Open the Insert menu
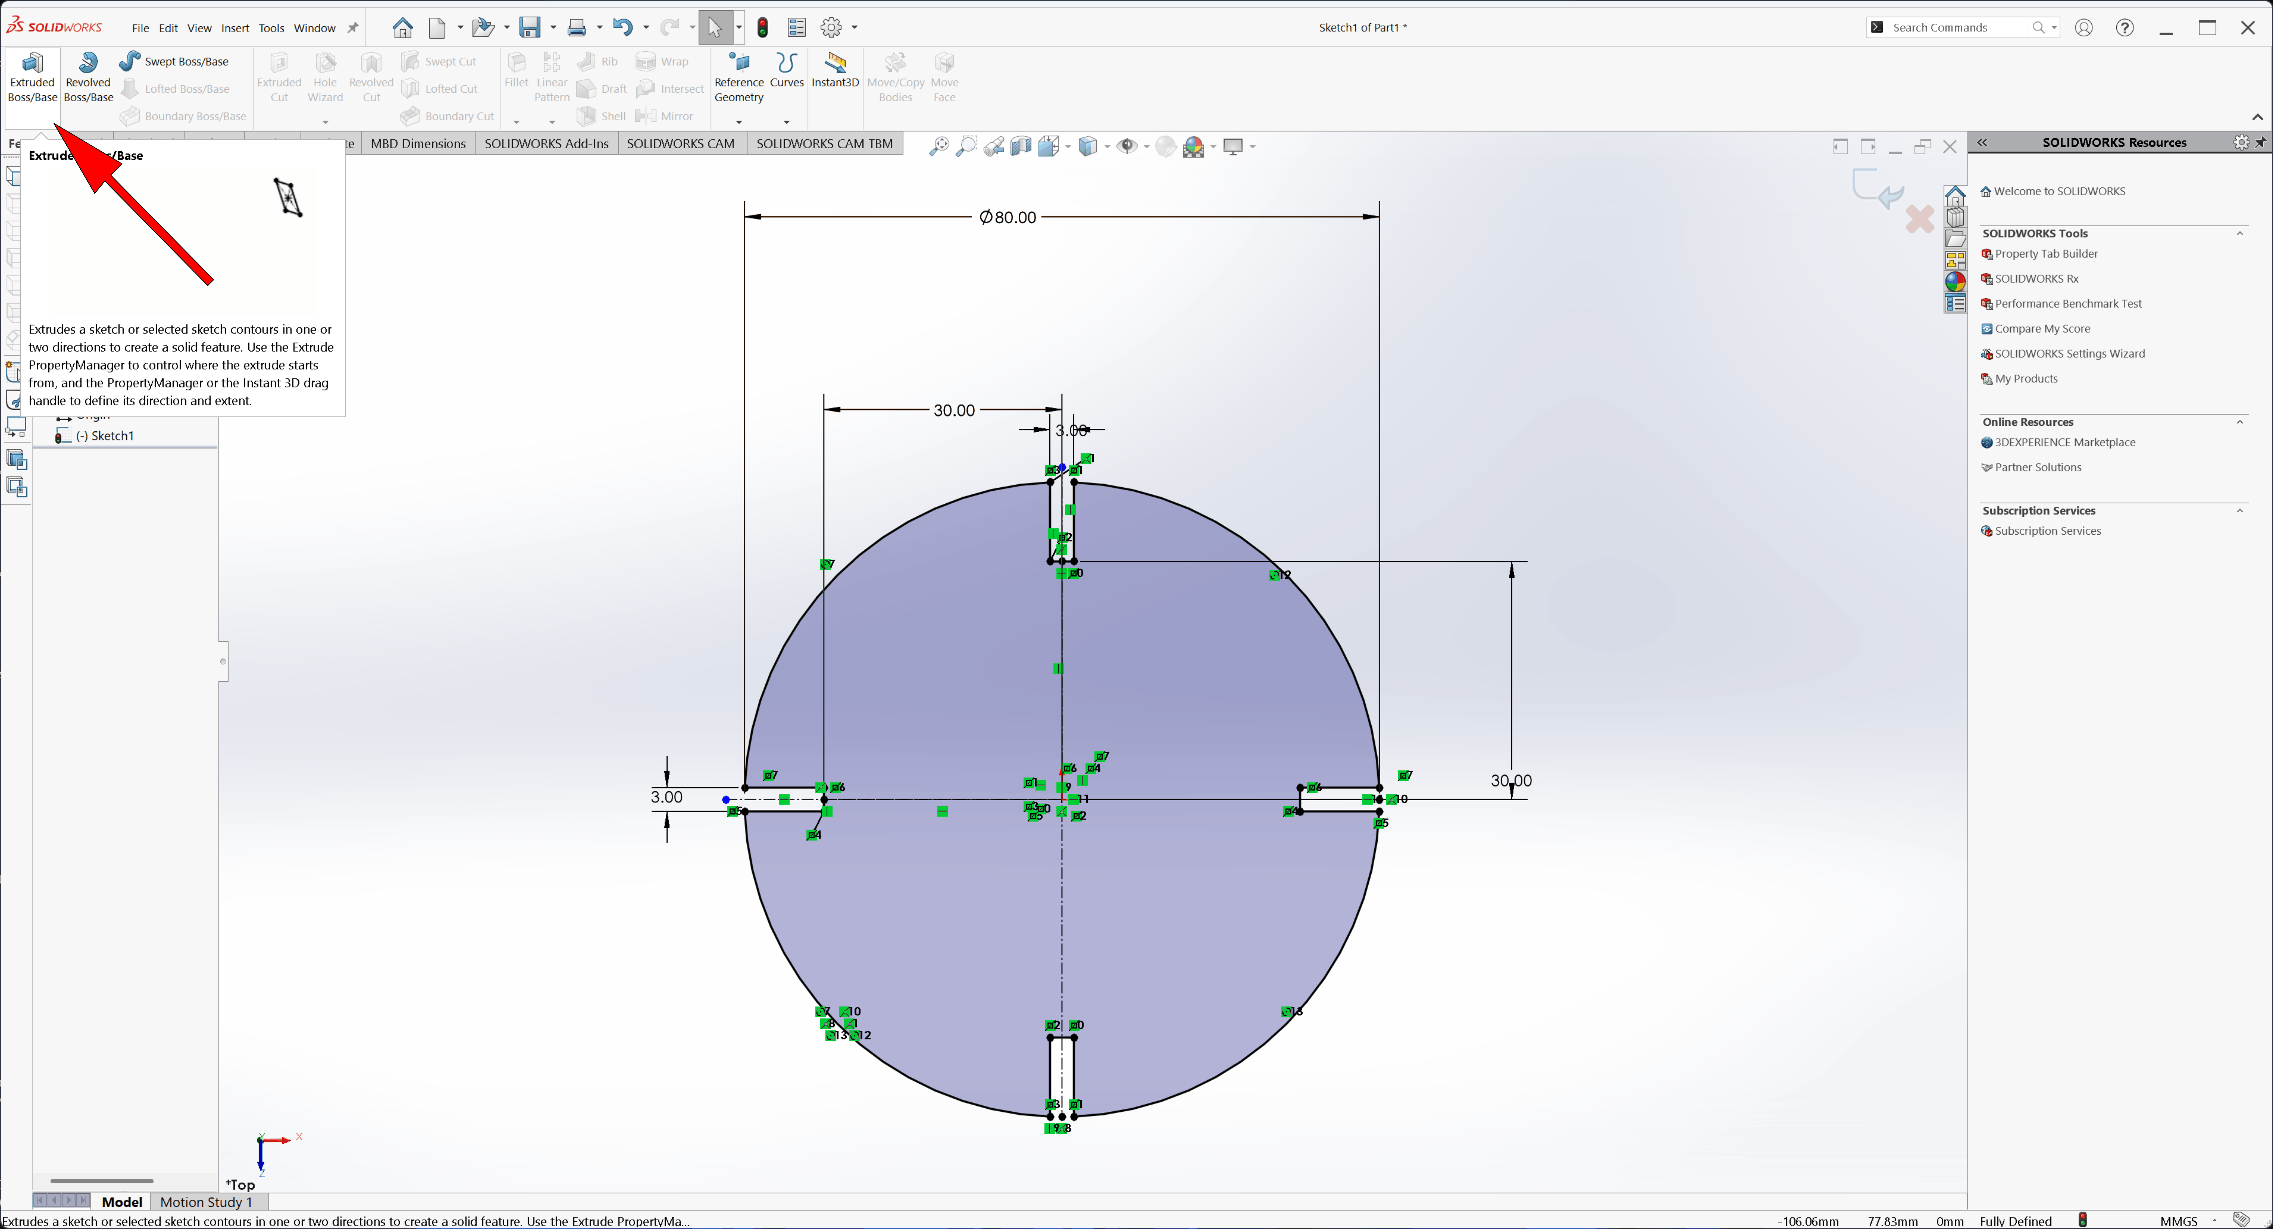Image resolution: width=2273 pixels, height=1229 pixels. coord(235,28)
